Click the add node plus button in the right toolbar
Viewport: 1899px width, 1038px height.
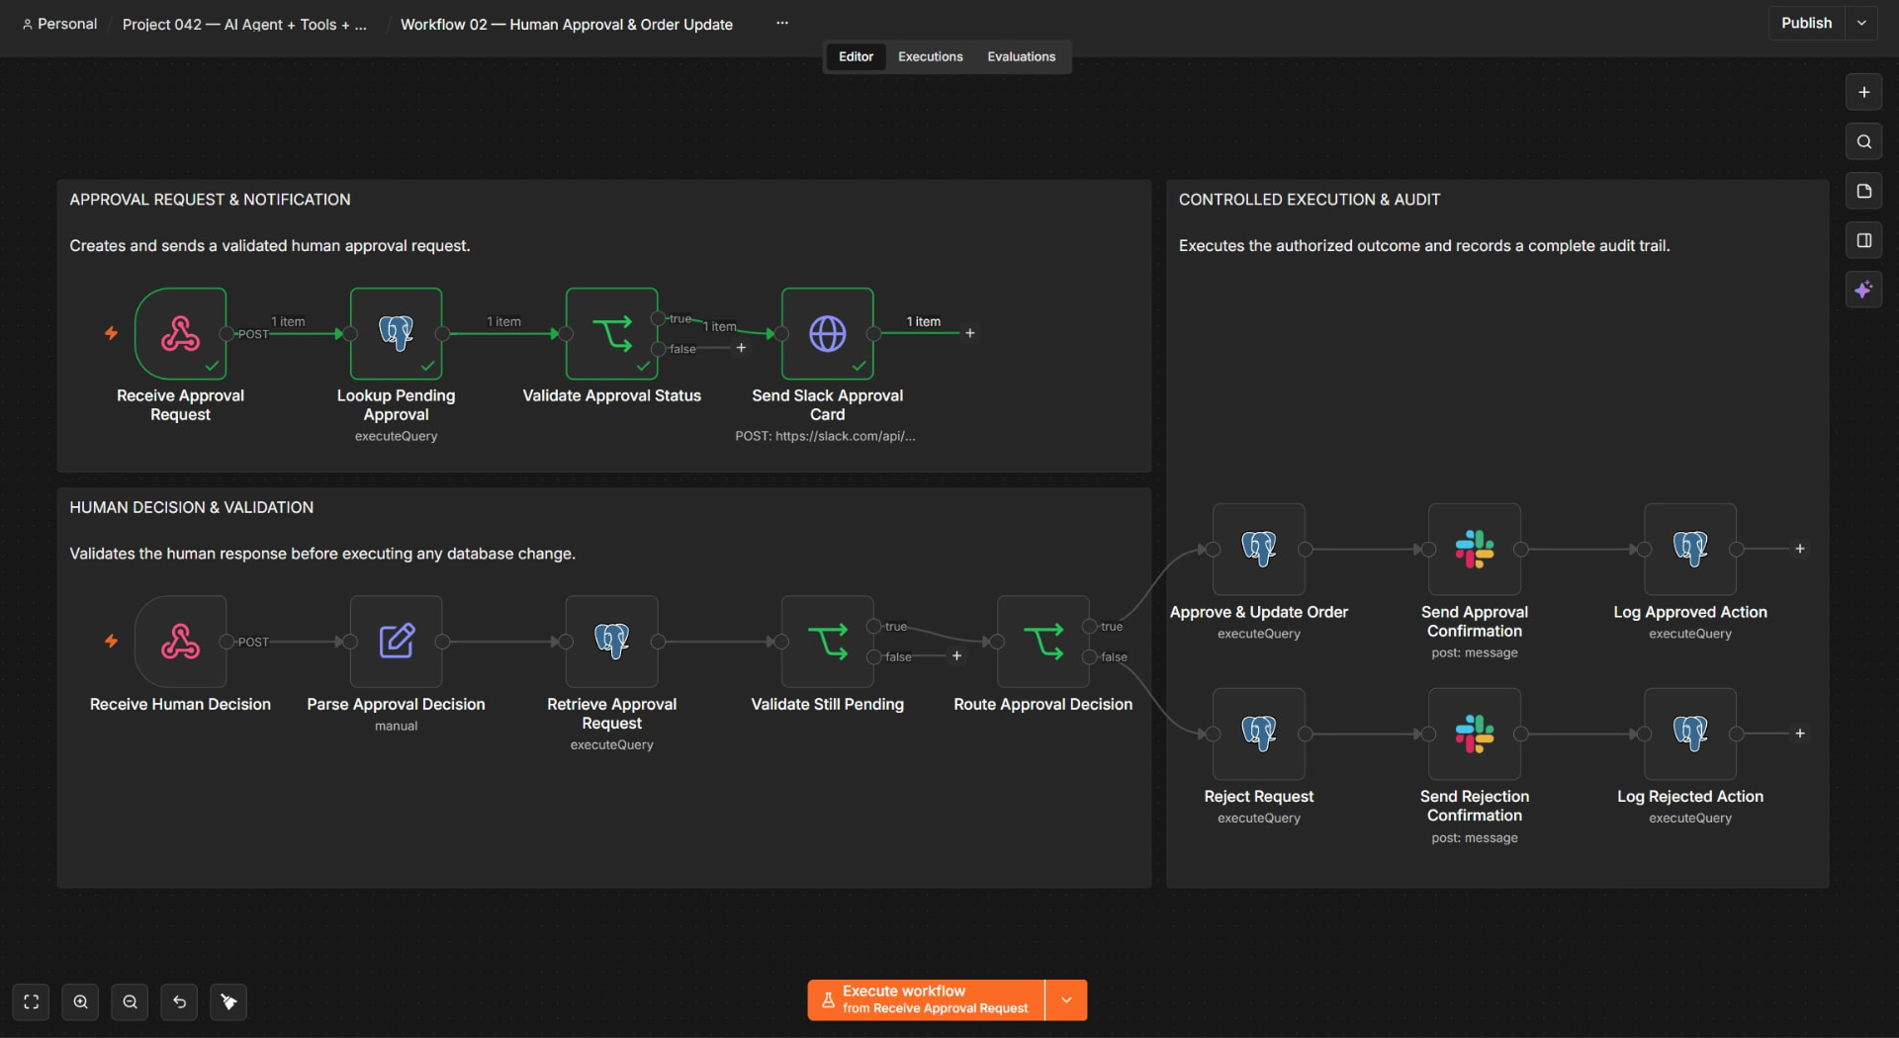[1863, 92]
